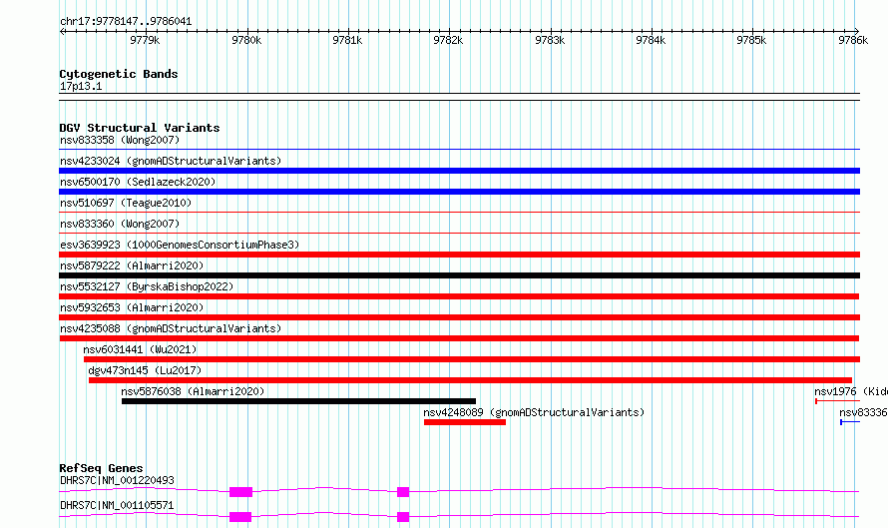Click the RefSeq Genes track title
Image resolution: width=888 pixels, height=528 pixels.
coord(101,468)
